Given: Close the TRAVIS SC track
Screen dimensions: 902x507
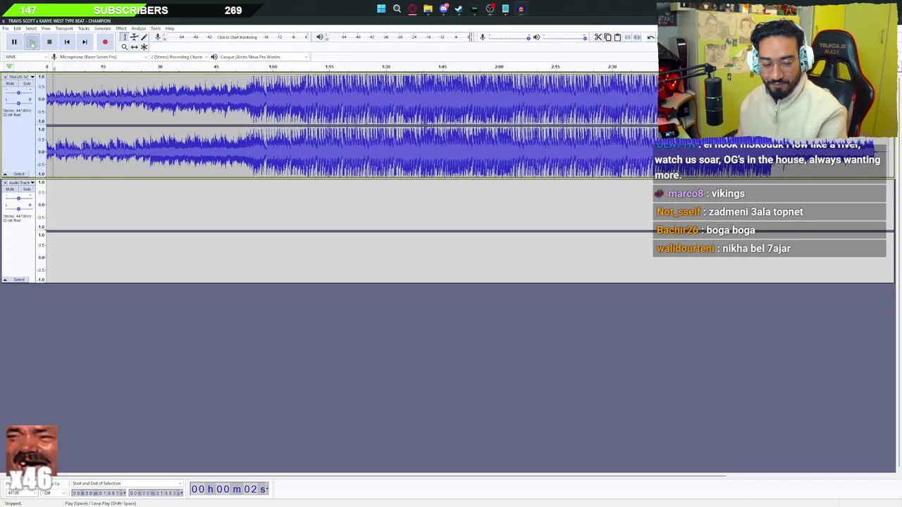Looking at the screenshot, I should point(5,77).
